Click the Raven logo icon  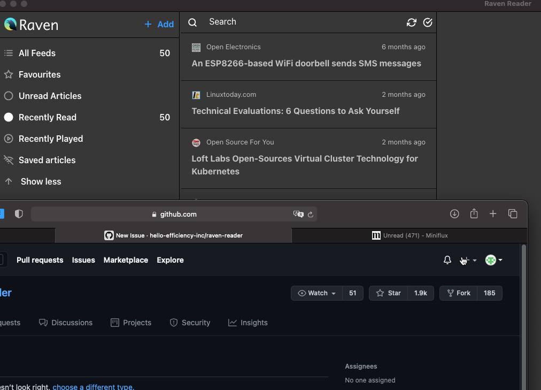pyautogui.click(x=10, y=24)
